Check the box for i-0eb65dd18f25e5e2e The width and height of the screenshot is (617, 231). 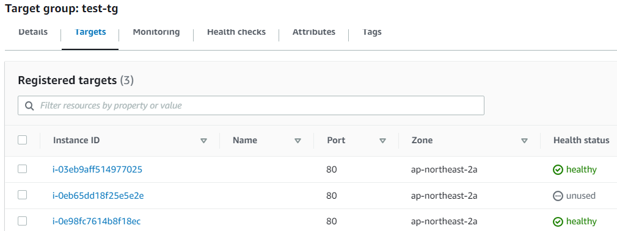tap(23, 195)
